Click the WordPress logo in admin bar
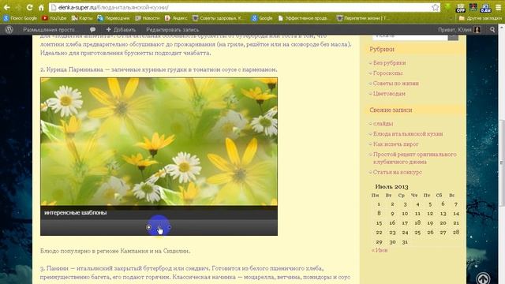Image resolution: width=505 pixels, height=284 pixels. [9, 30]
